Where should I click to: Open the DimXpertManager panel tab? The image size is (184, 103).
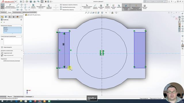pyautogui.click(x=14, y=17)
